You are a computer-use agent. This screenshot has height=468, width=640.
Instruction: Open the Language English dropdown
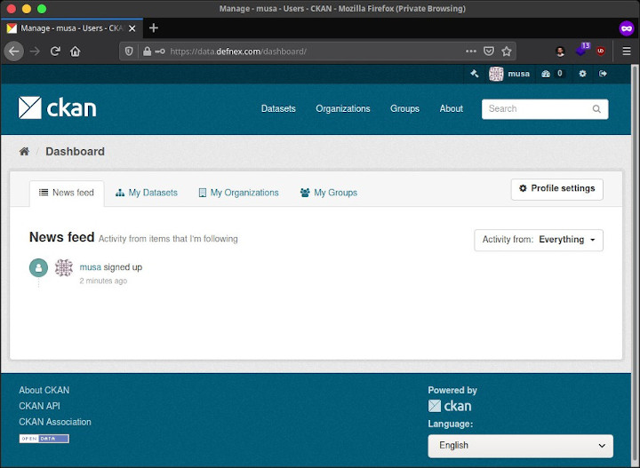click(x=520, y=446)
